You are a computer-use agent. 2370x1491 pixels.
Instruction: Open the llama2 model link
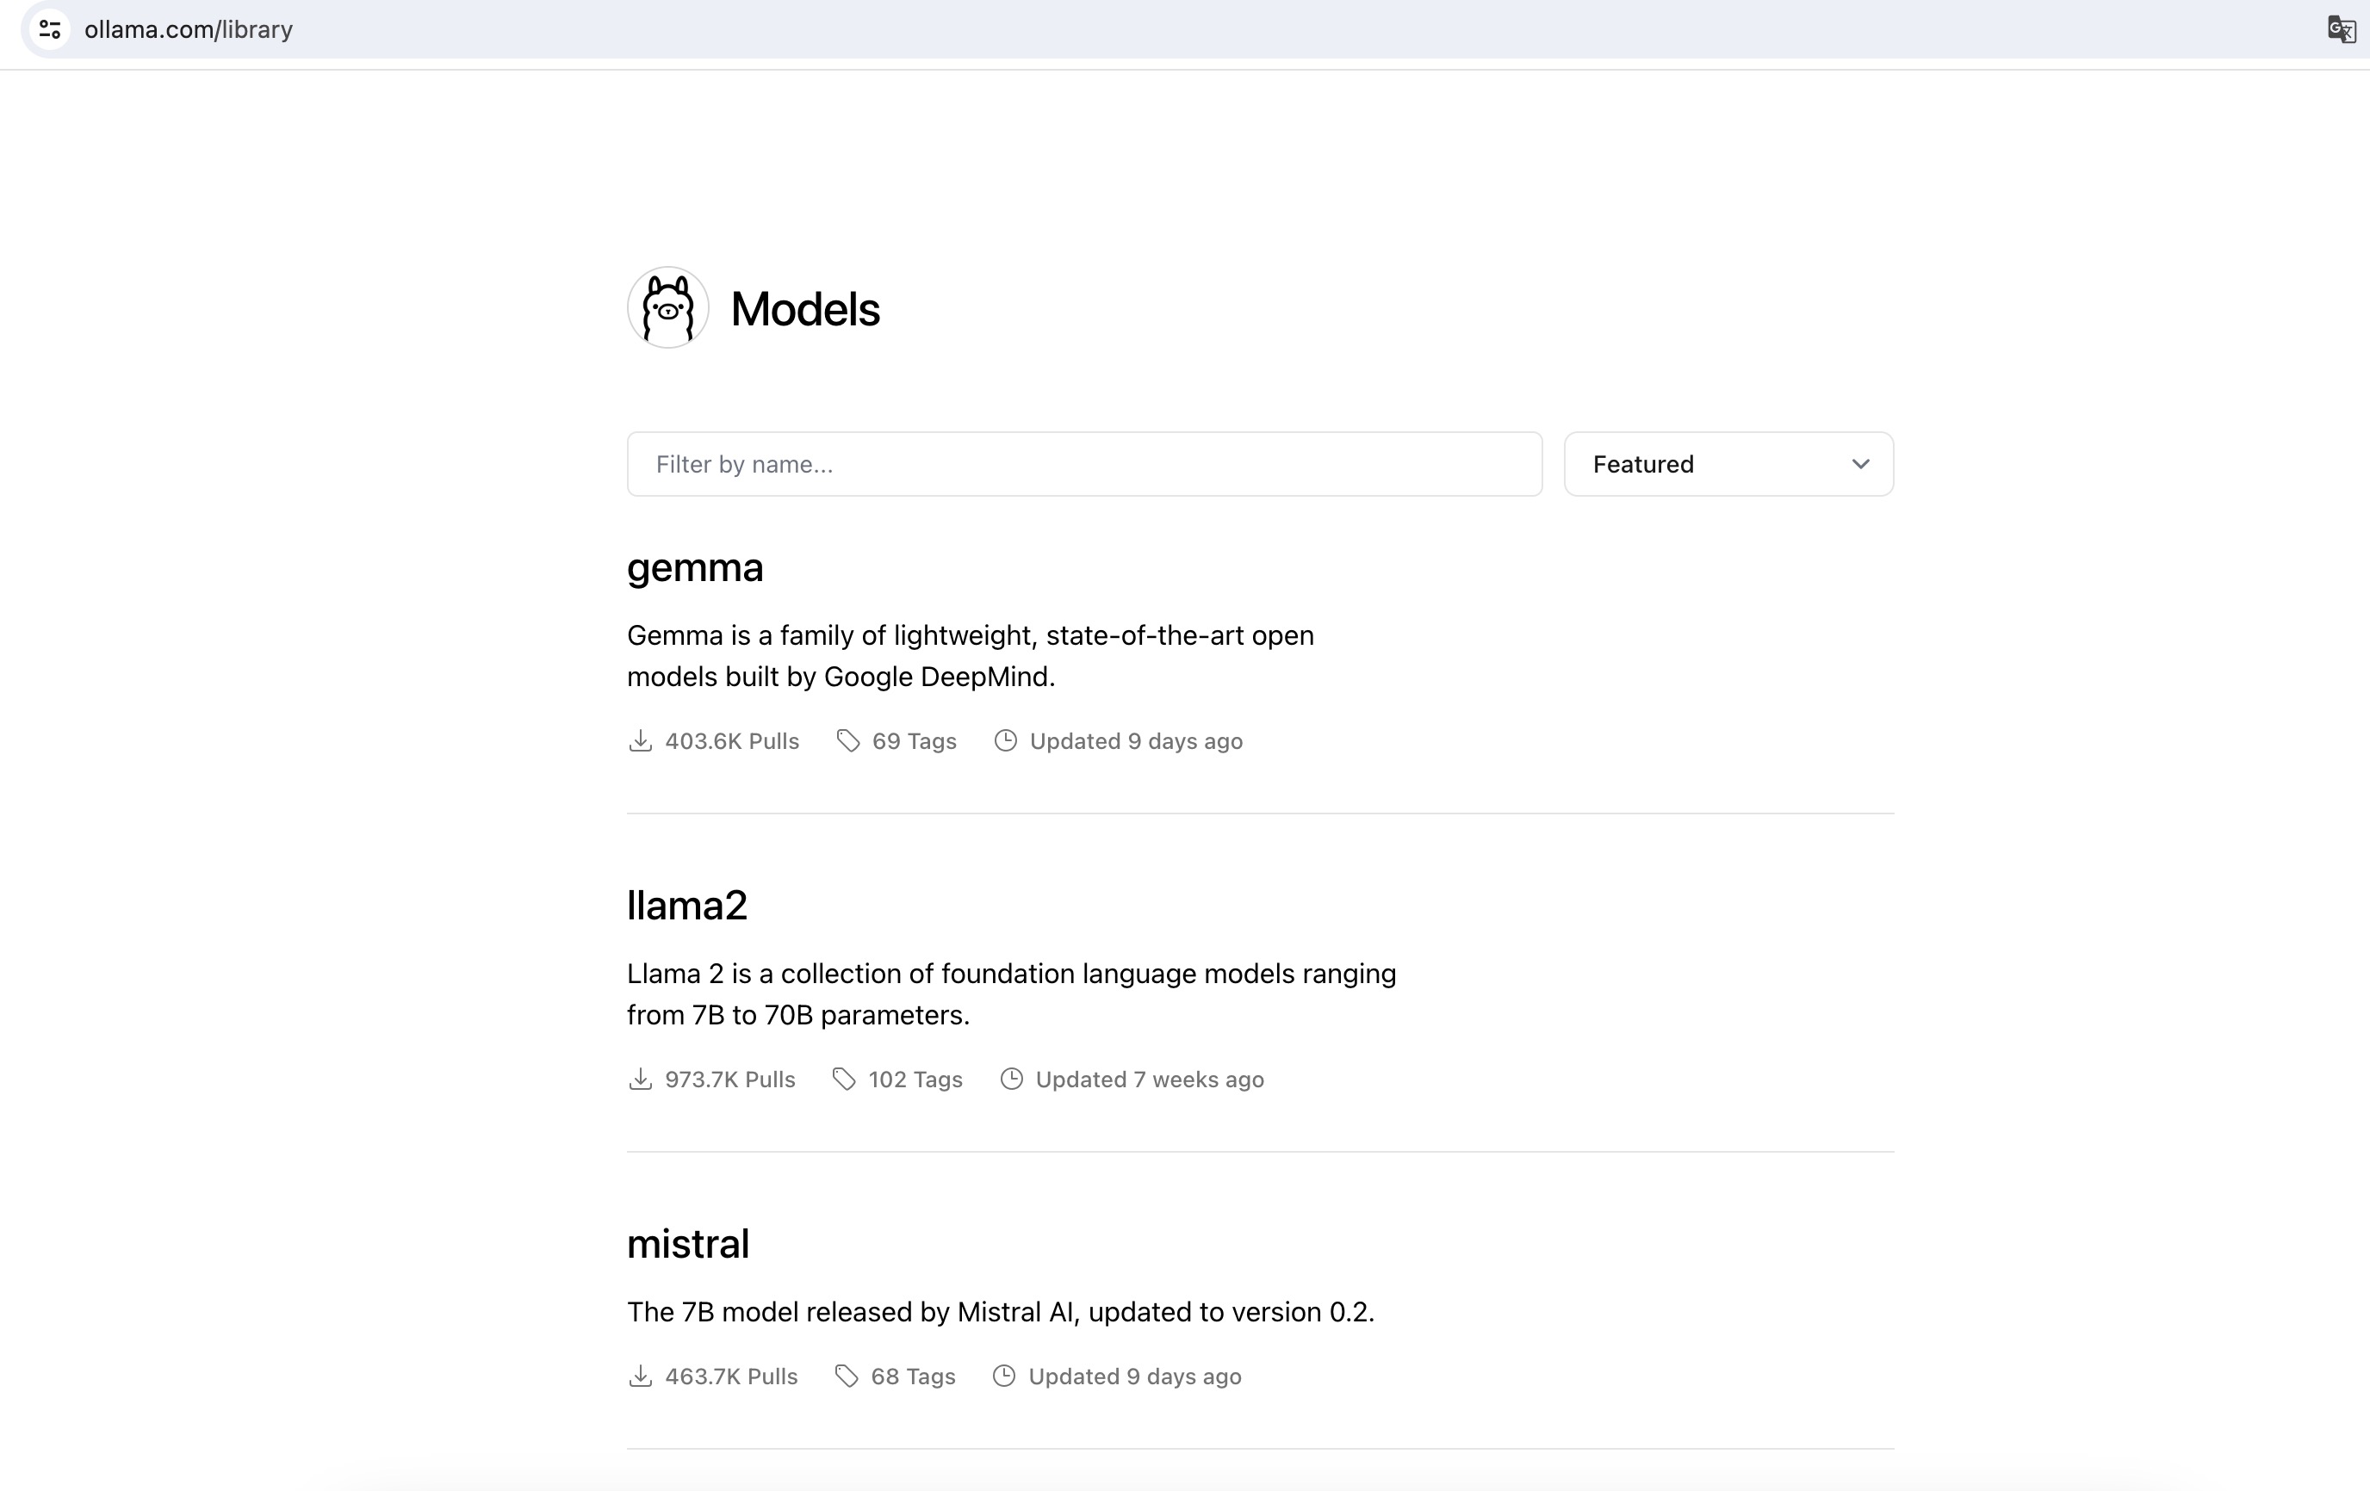[x=687, y=906]
